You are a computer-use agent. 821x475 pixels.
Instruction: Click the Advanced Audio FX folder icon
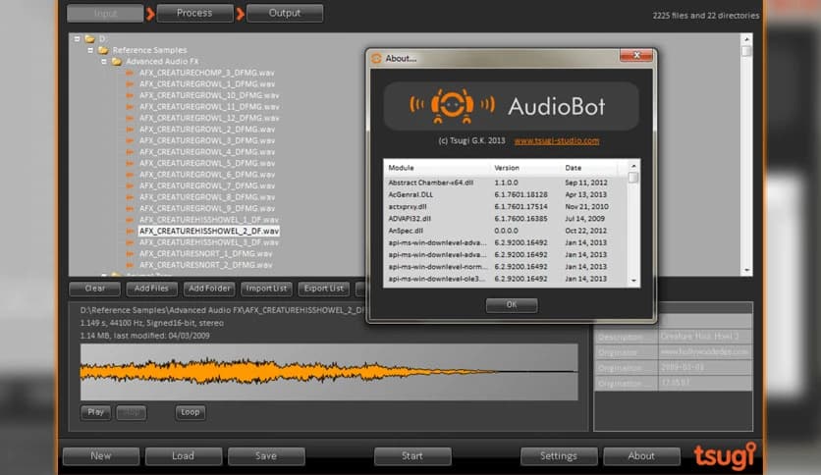(116, 61)
